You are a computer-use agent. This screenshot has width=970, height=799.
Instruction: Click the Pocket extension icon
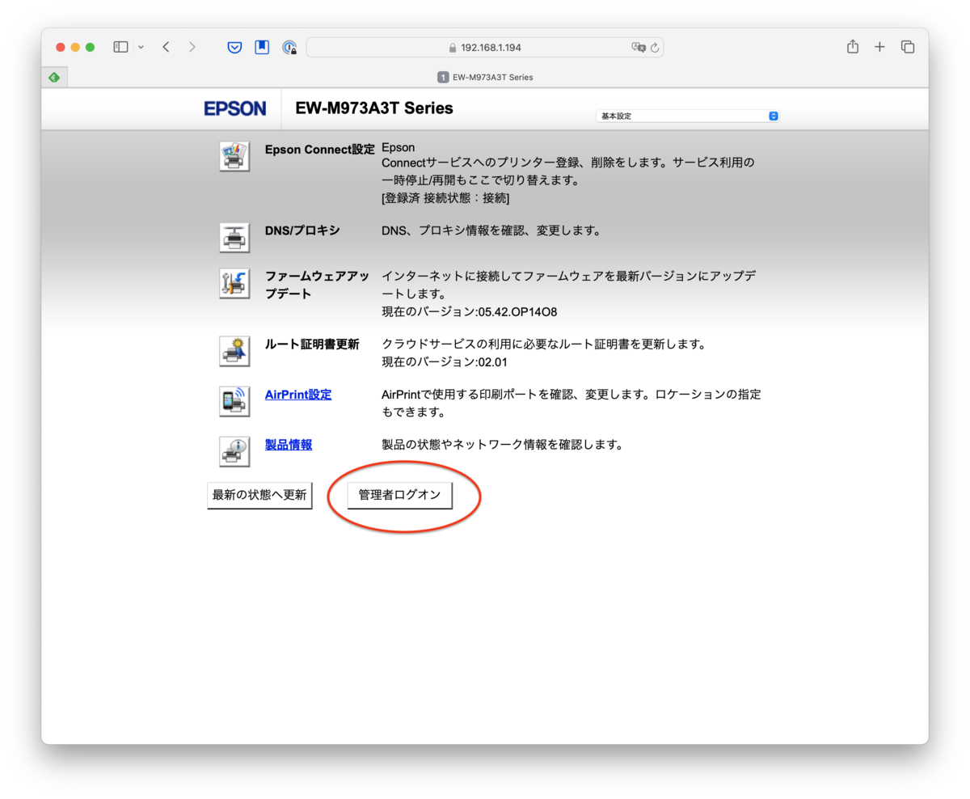pos(234,47)
